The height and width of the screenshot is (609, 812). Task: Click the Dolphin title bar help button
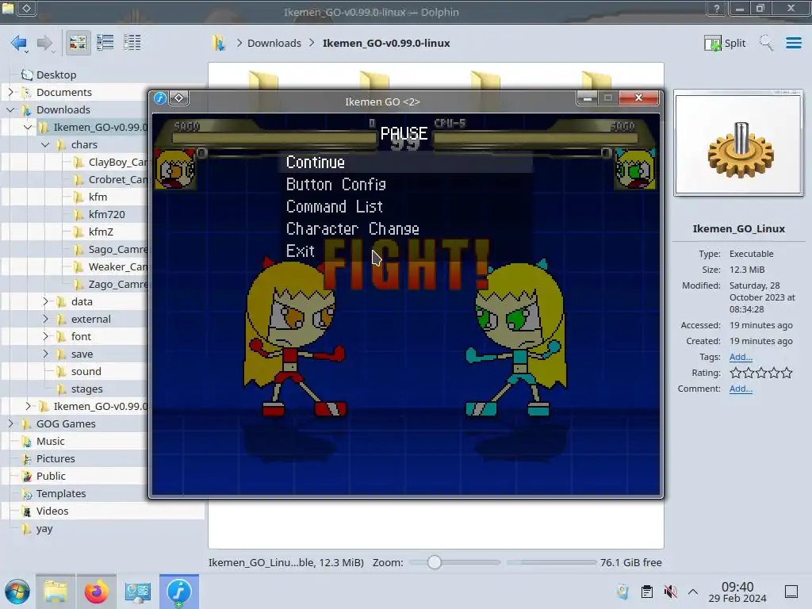point(717,8)
